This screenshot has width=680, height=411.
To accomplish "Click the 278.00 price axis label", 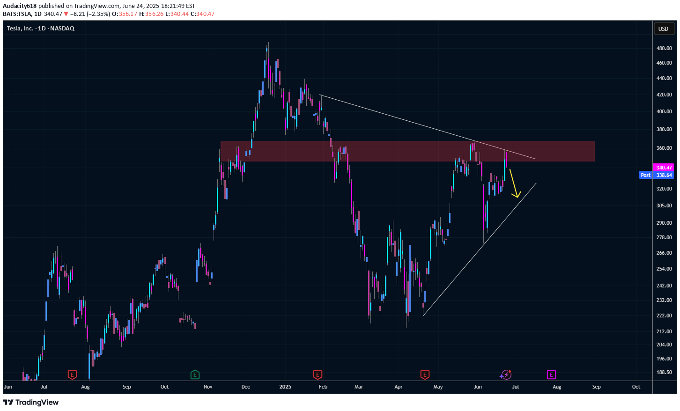I will tap(664, 237).
